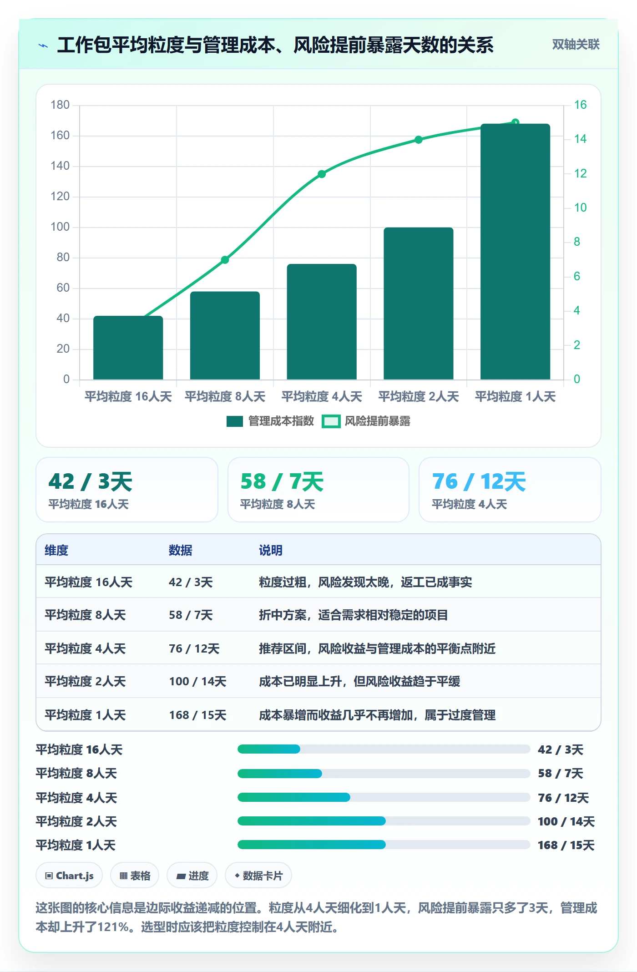Click the progress bar for 平均粒度 16人天

click(x=384, y=749)
